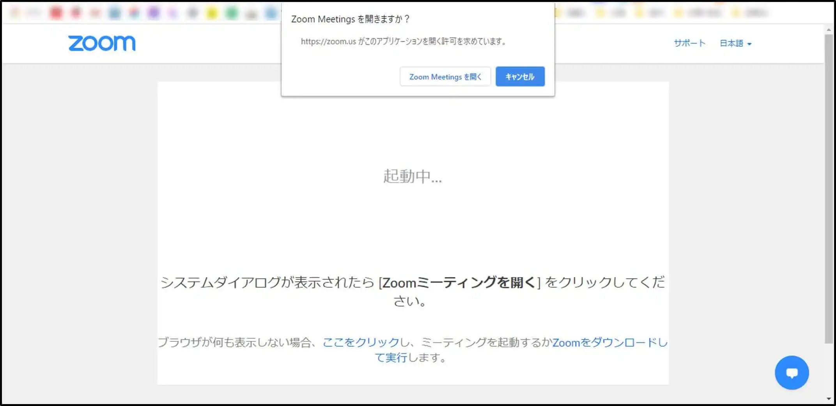Click the '起動中...' status text

click(x=413, y=176)
